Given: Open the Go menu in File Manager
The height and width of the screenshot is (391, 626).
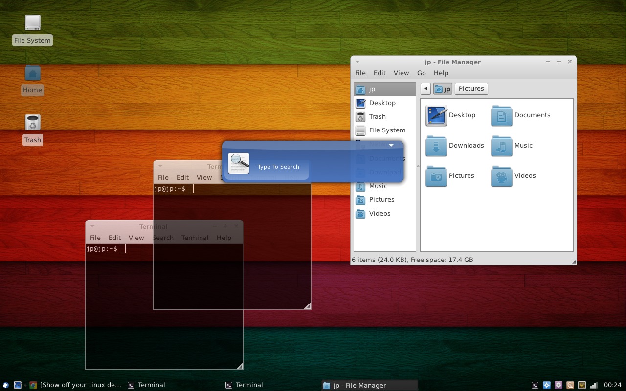Looking at the screenshot, I should (422, 73).
